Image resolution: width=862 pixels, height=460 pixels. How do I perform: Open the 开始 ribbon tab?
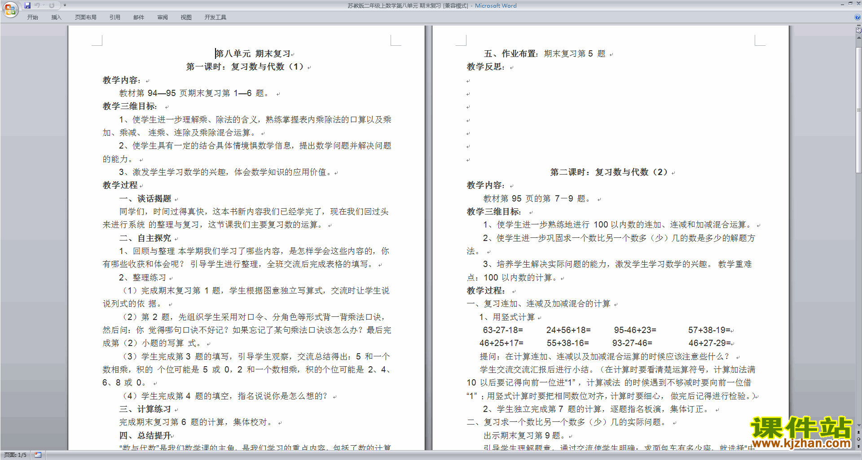[x=32, y=17]
